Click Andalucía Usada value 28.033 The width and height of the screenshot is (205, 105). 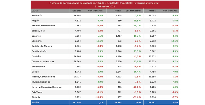(152, 15)
